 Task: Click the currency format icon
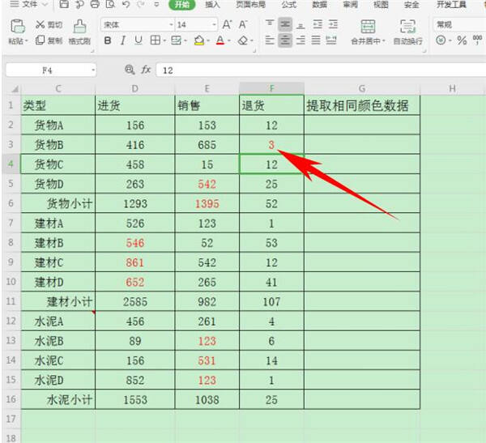tap(441, 40)
